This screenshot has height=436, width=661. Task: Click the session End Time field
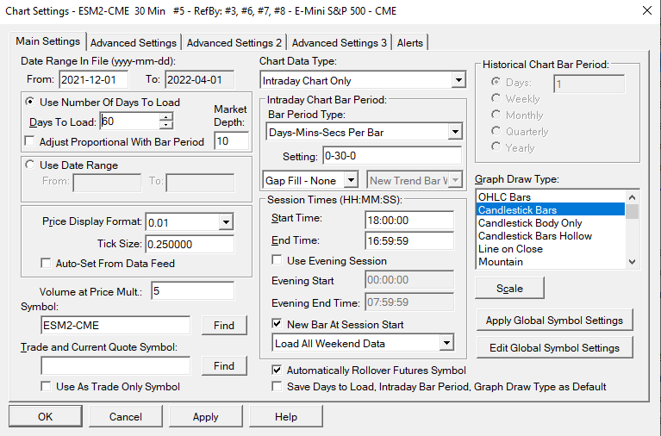coord(409,240)
